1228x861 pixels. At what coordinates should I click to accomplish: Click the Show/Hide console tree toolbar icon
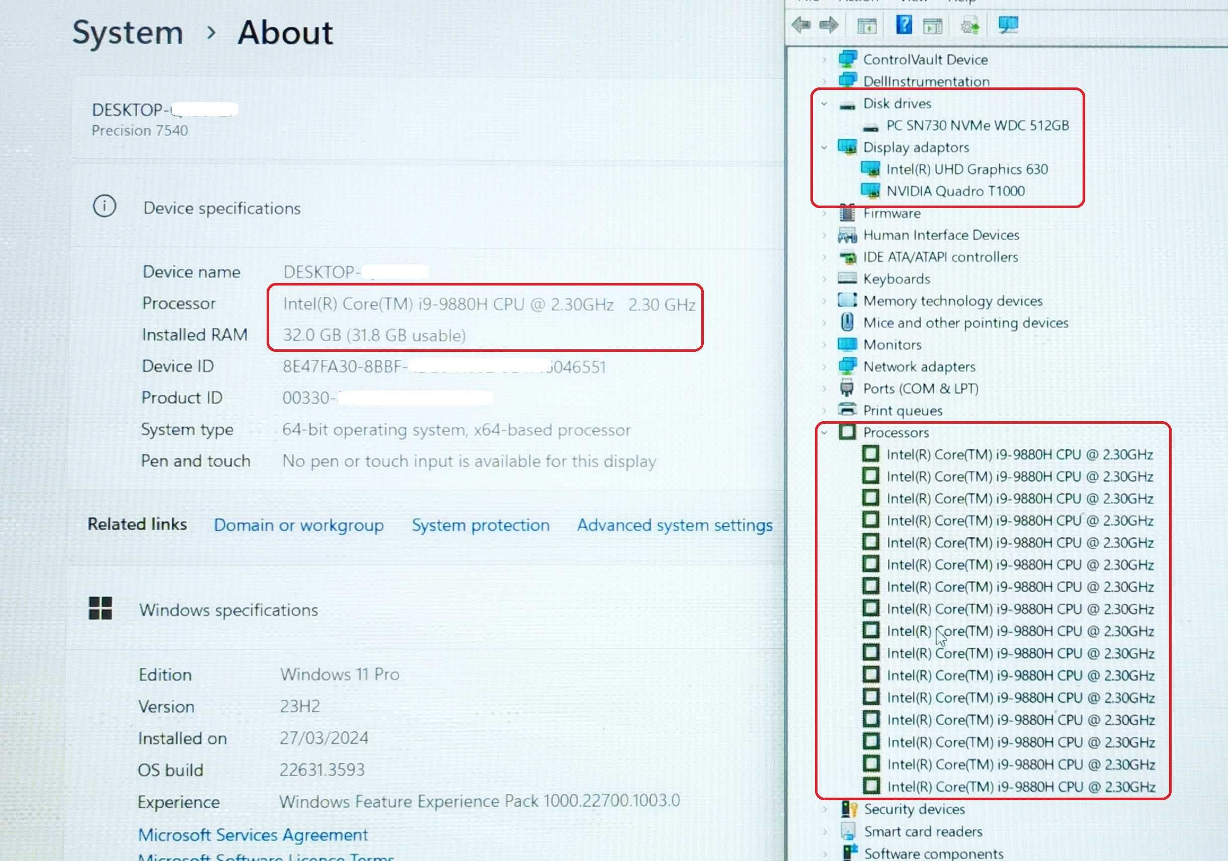click(x=866, y=25)
